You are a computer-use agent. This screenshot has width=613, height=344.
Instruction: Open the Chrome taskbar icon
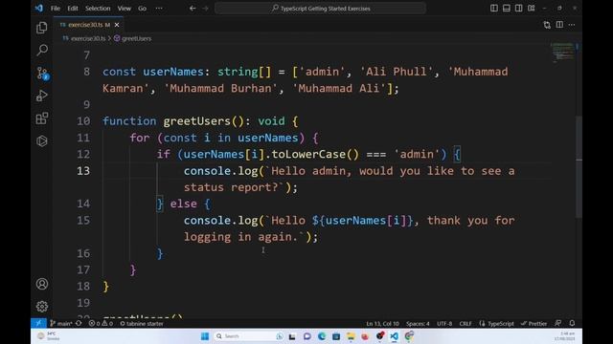click(x=409, y=336)
